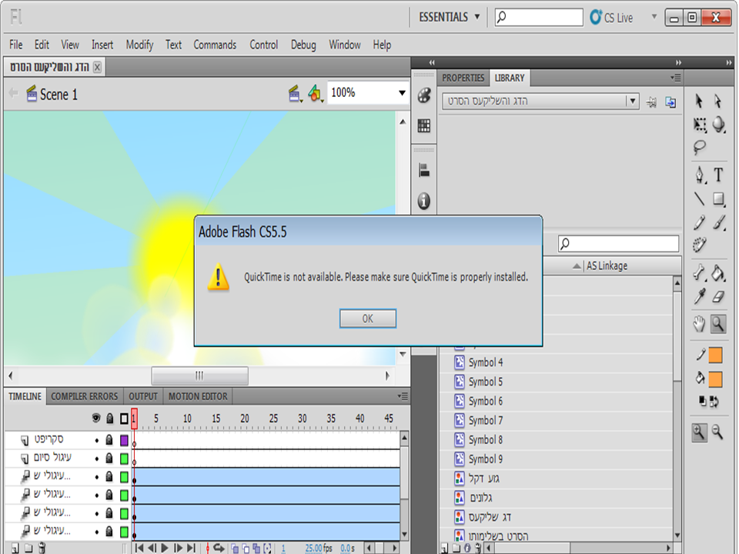Open the Edit Symbols dropdown icon
The height and width of the screenshot is (554, 739).
pyautogui.click(x=316, y=94)
